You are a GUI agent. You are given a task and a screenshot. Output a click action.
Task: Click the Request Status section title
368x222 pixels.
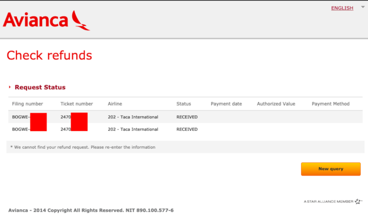click(40, 87)
